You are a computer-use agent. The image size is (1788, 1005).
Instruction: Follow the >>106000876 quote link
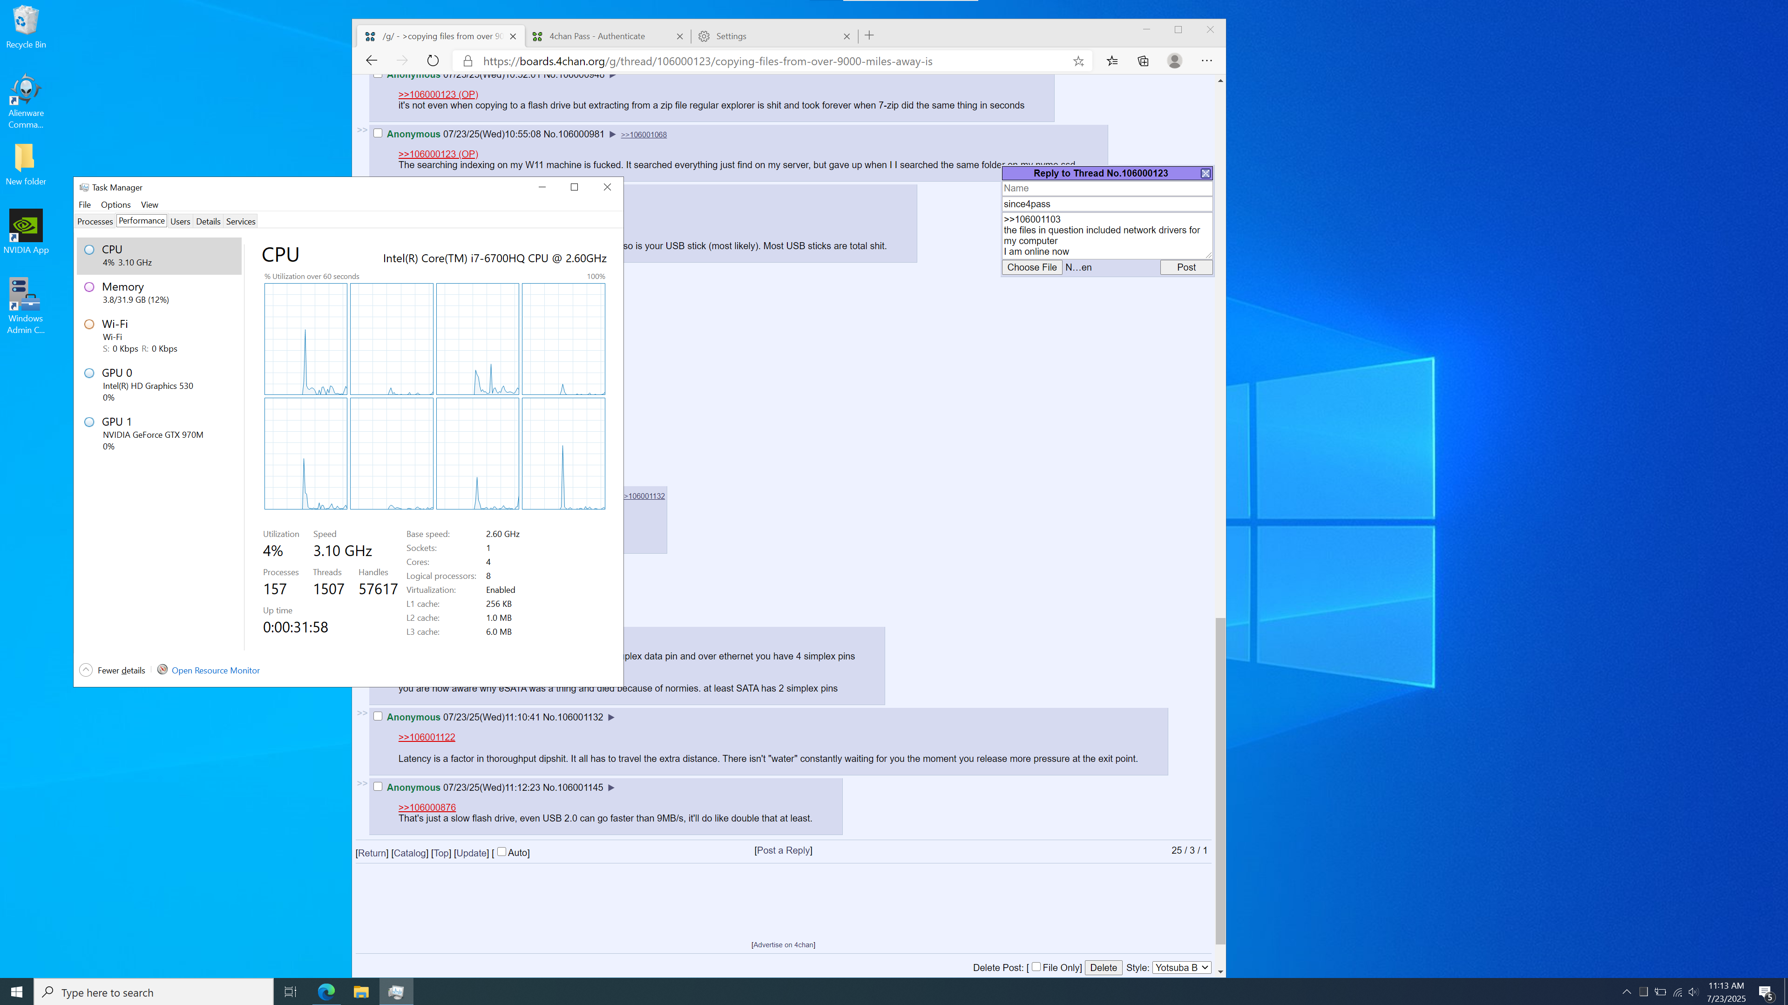click(x=427, y=807)
